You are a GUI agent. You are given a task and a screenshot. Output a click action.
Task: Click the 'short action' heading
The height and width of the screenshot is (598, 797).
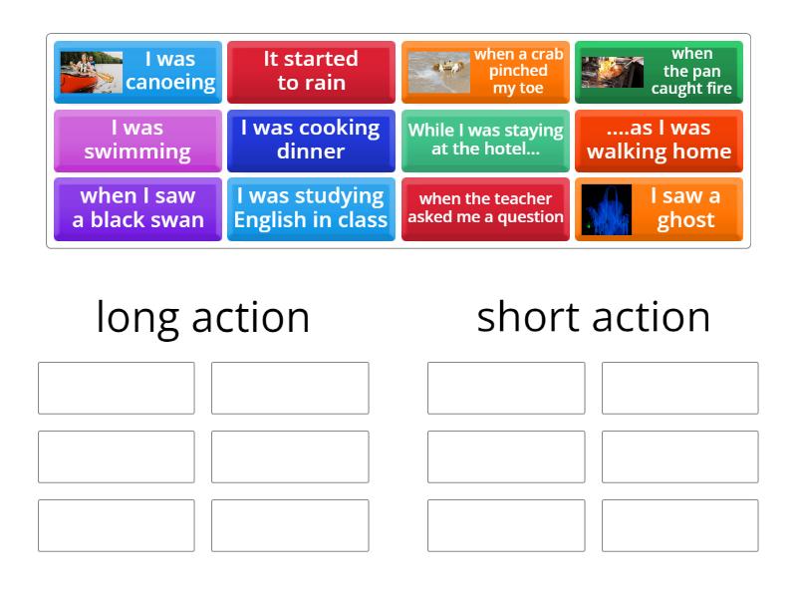pos(594,317)
